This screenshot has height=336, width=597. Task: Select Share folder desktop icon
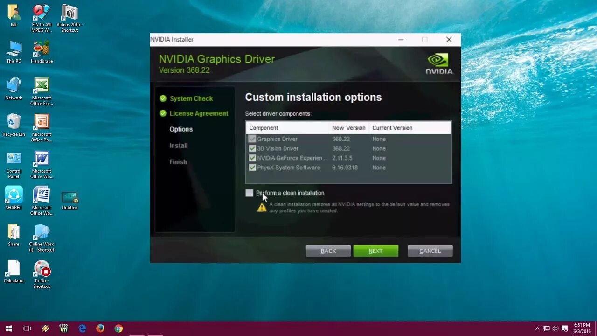14,235
